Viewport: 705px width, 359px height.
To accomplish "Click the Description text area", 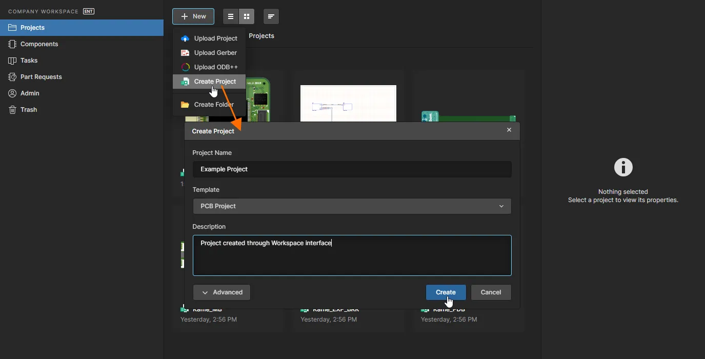I will (352, 255).
